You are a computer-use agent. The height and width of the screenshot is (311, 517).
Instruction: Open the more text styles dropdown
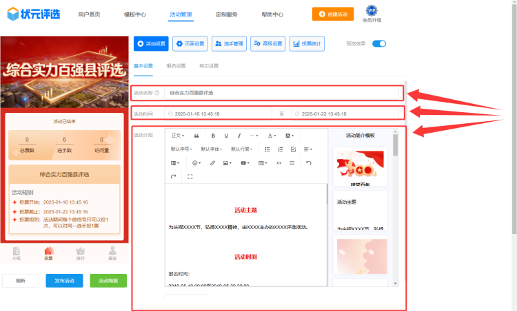pyautogui.click(x=254, y=136)
